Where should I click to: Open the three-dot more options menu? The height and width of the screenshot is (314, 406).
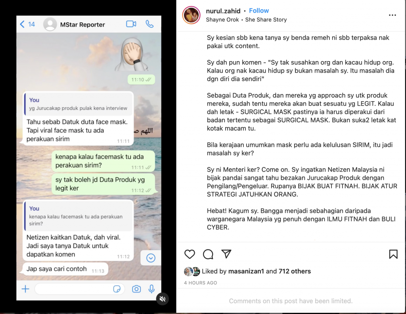tap(392, 15)
